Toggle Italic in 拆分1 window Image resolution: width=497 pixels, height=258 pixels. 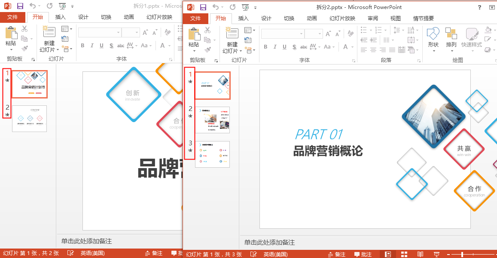coord(92,46)
